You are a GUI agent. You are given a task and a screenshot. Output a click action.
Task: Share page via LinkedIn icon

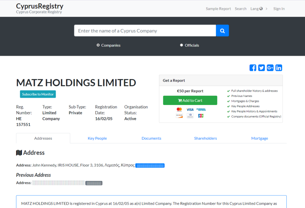(279, 68)
